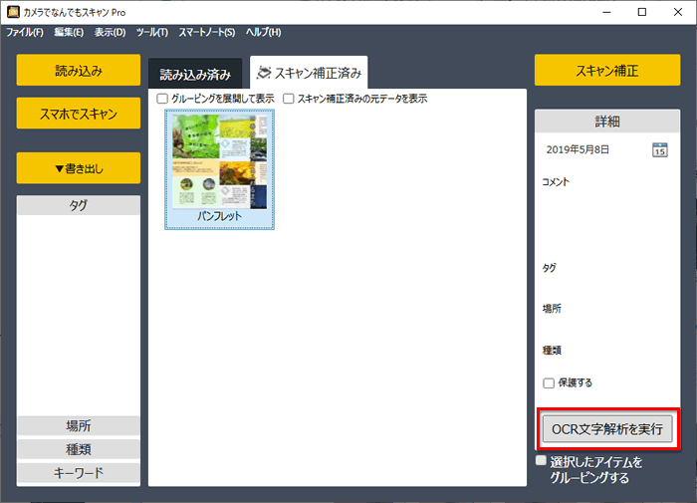
Task: Toggle スキャン補正済みの元データを表示 checkbox
Action: [x=289, y=99]
